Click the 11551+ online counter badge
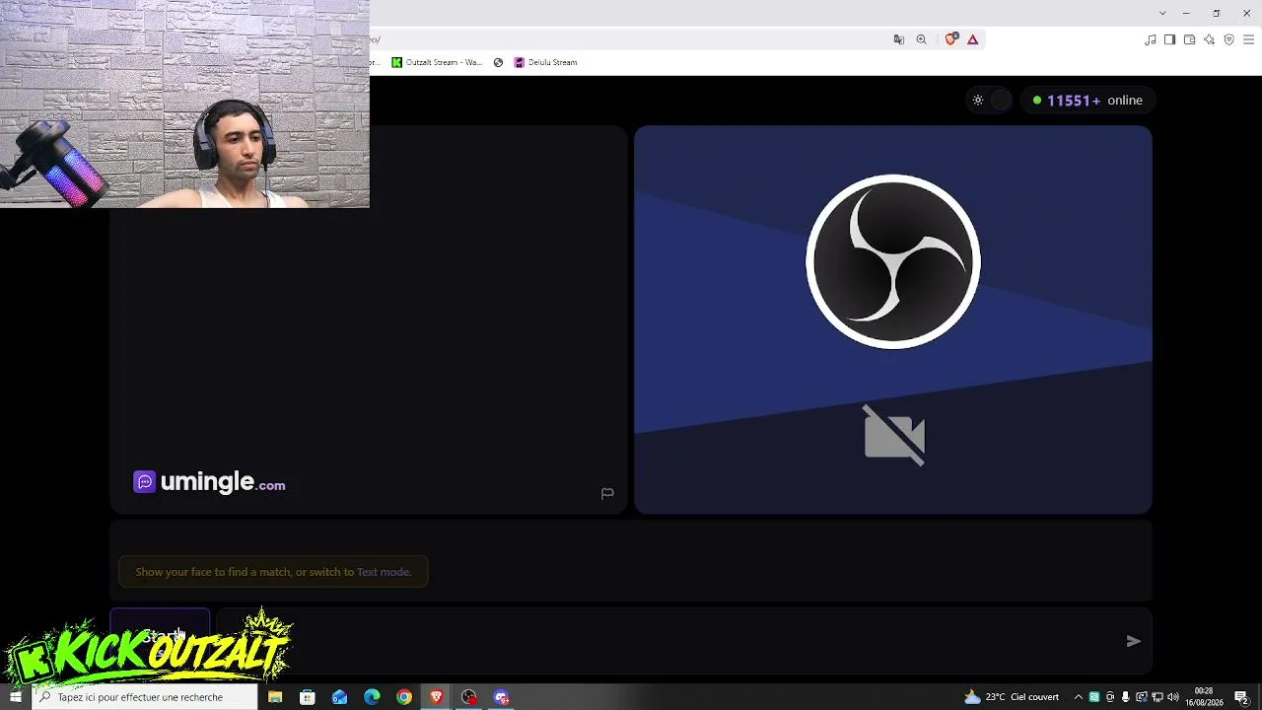 (x=1087, y=100)
